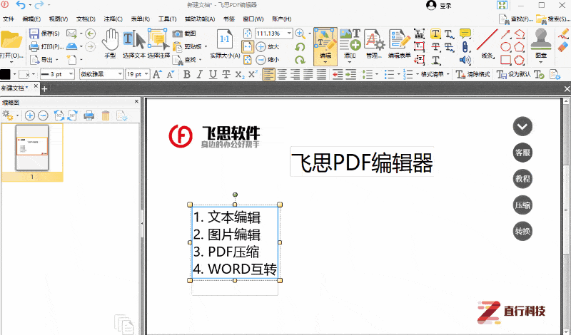Click the Login (登录) account button
This screenshot has height=335, width=571.
(x=439, y=6)
